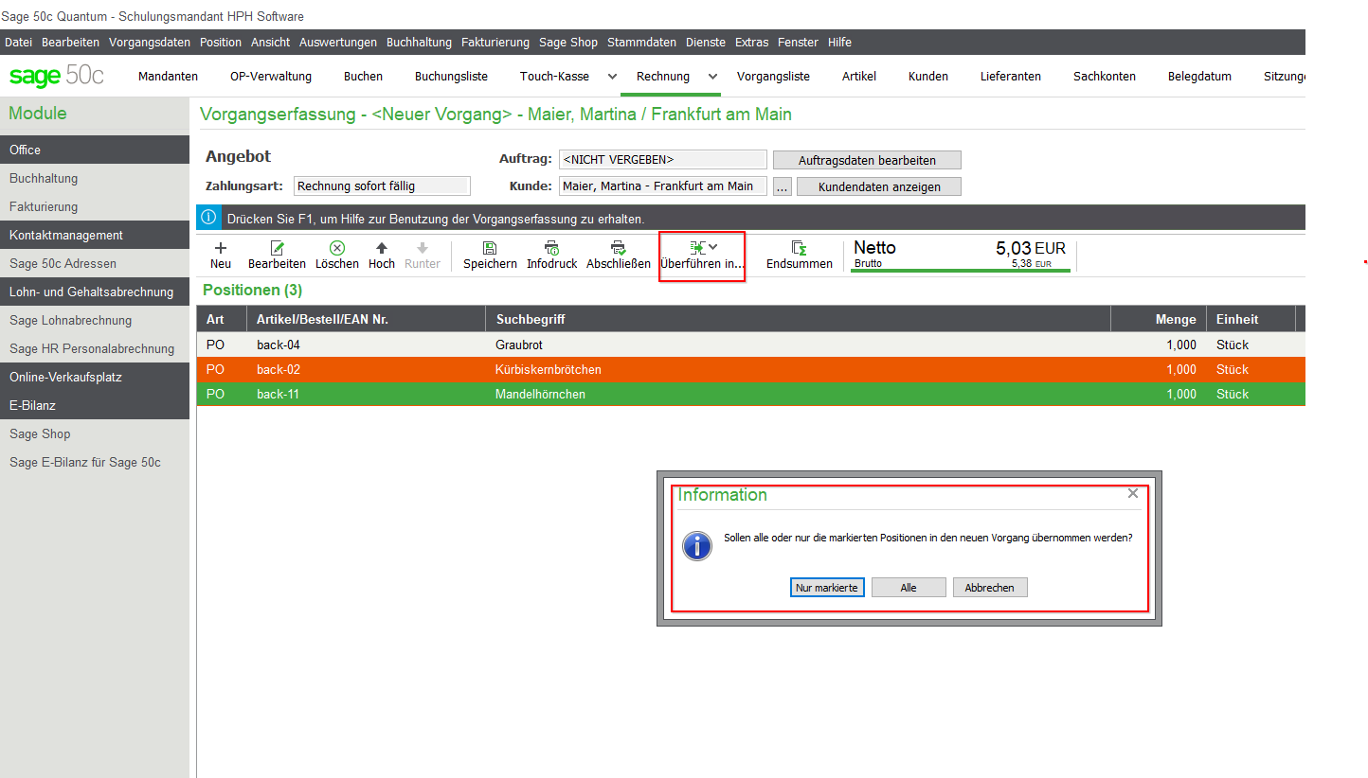This screenshot has width=1368, height=778.
Task: Click the blue info icon in help bar
Action: 208,218
